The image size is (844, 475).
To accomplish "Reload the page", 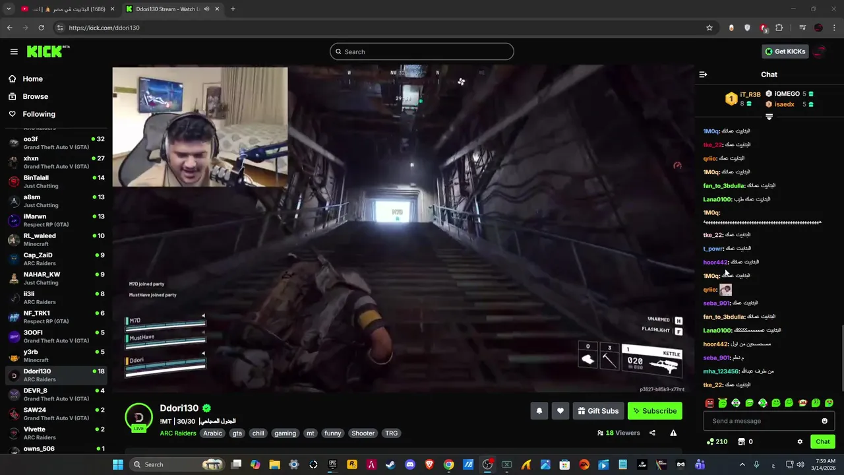I will tap(41, 28).
